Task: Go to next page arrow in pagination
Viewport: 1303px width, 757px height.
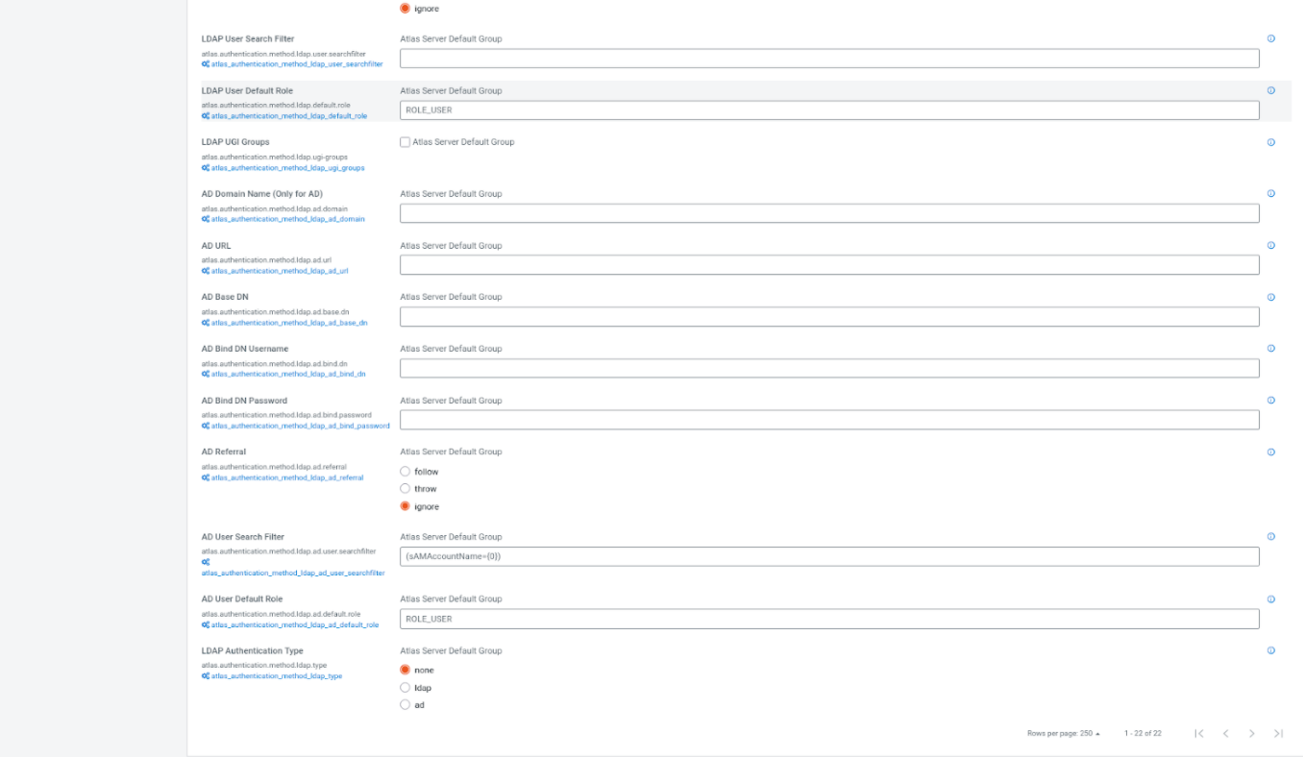Action: click(1251, 734)
